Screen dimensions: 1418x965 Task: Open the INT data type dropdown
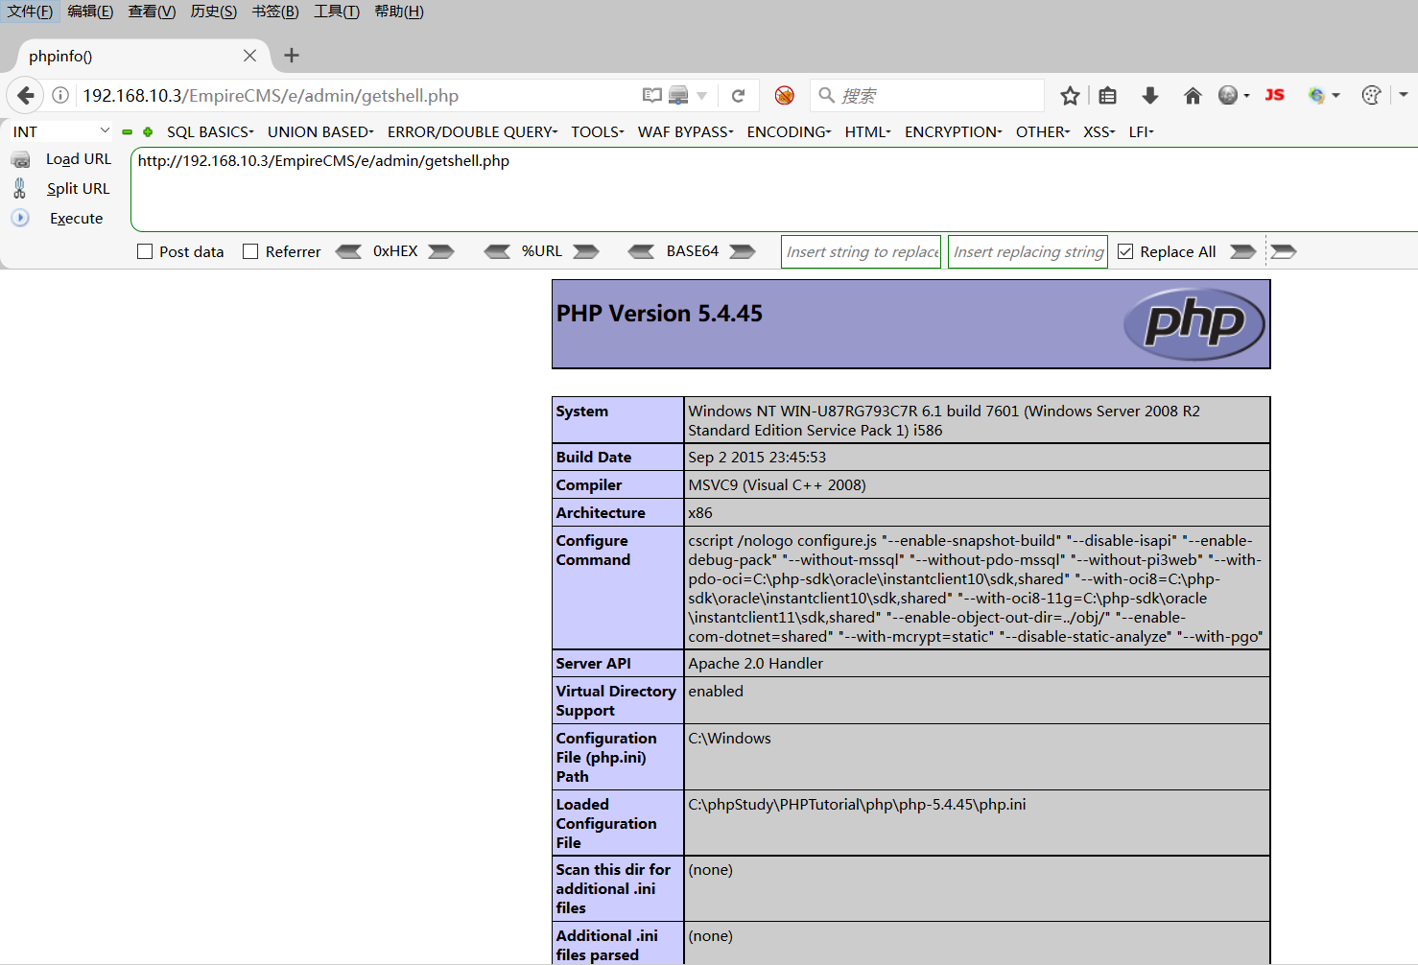[x=60, y=130]
